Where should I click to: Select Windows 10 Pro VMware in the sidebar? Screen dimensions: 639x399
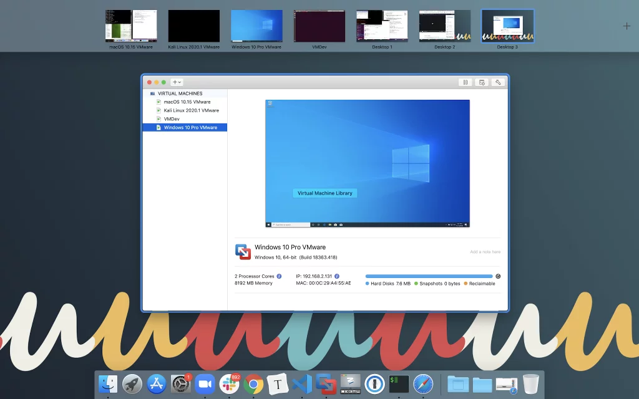click(x=185, y=127)
